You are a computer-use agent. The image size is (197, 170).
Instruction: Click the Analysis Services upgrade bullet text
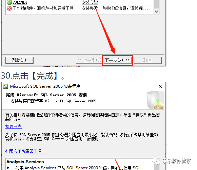(78, 168)
